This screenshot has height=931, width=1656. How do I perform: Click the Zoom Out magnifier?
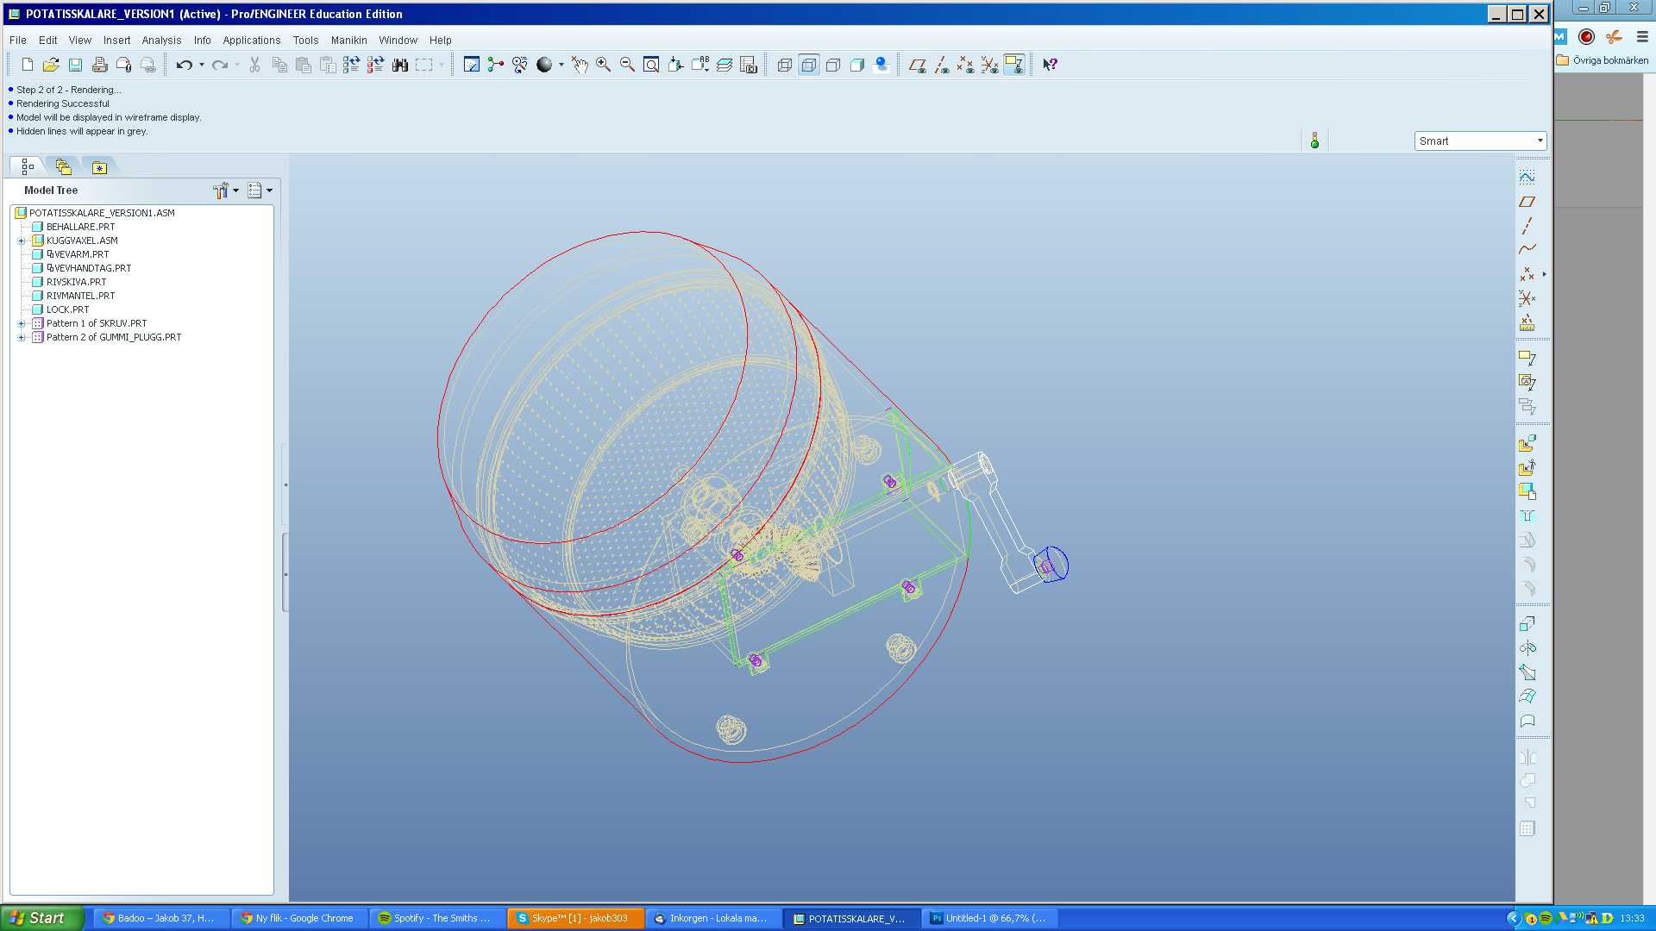628,65
